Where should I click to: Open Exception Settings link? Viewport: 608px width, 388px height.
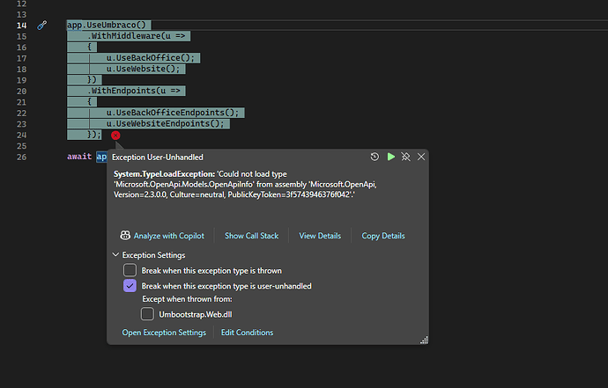[164, 333]
